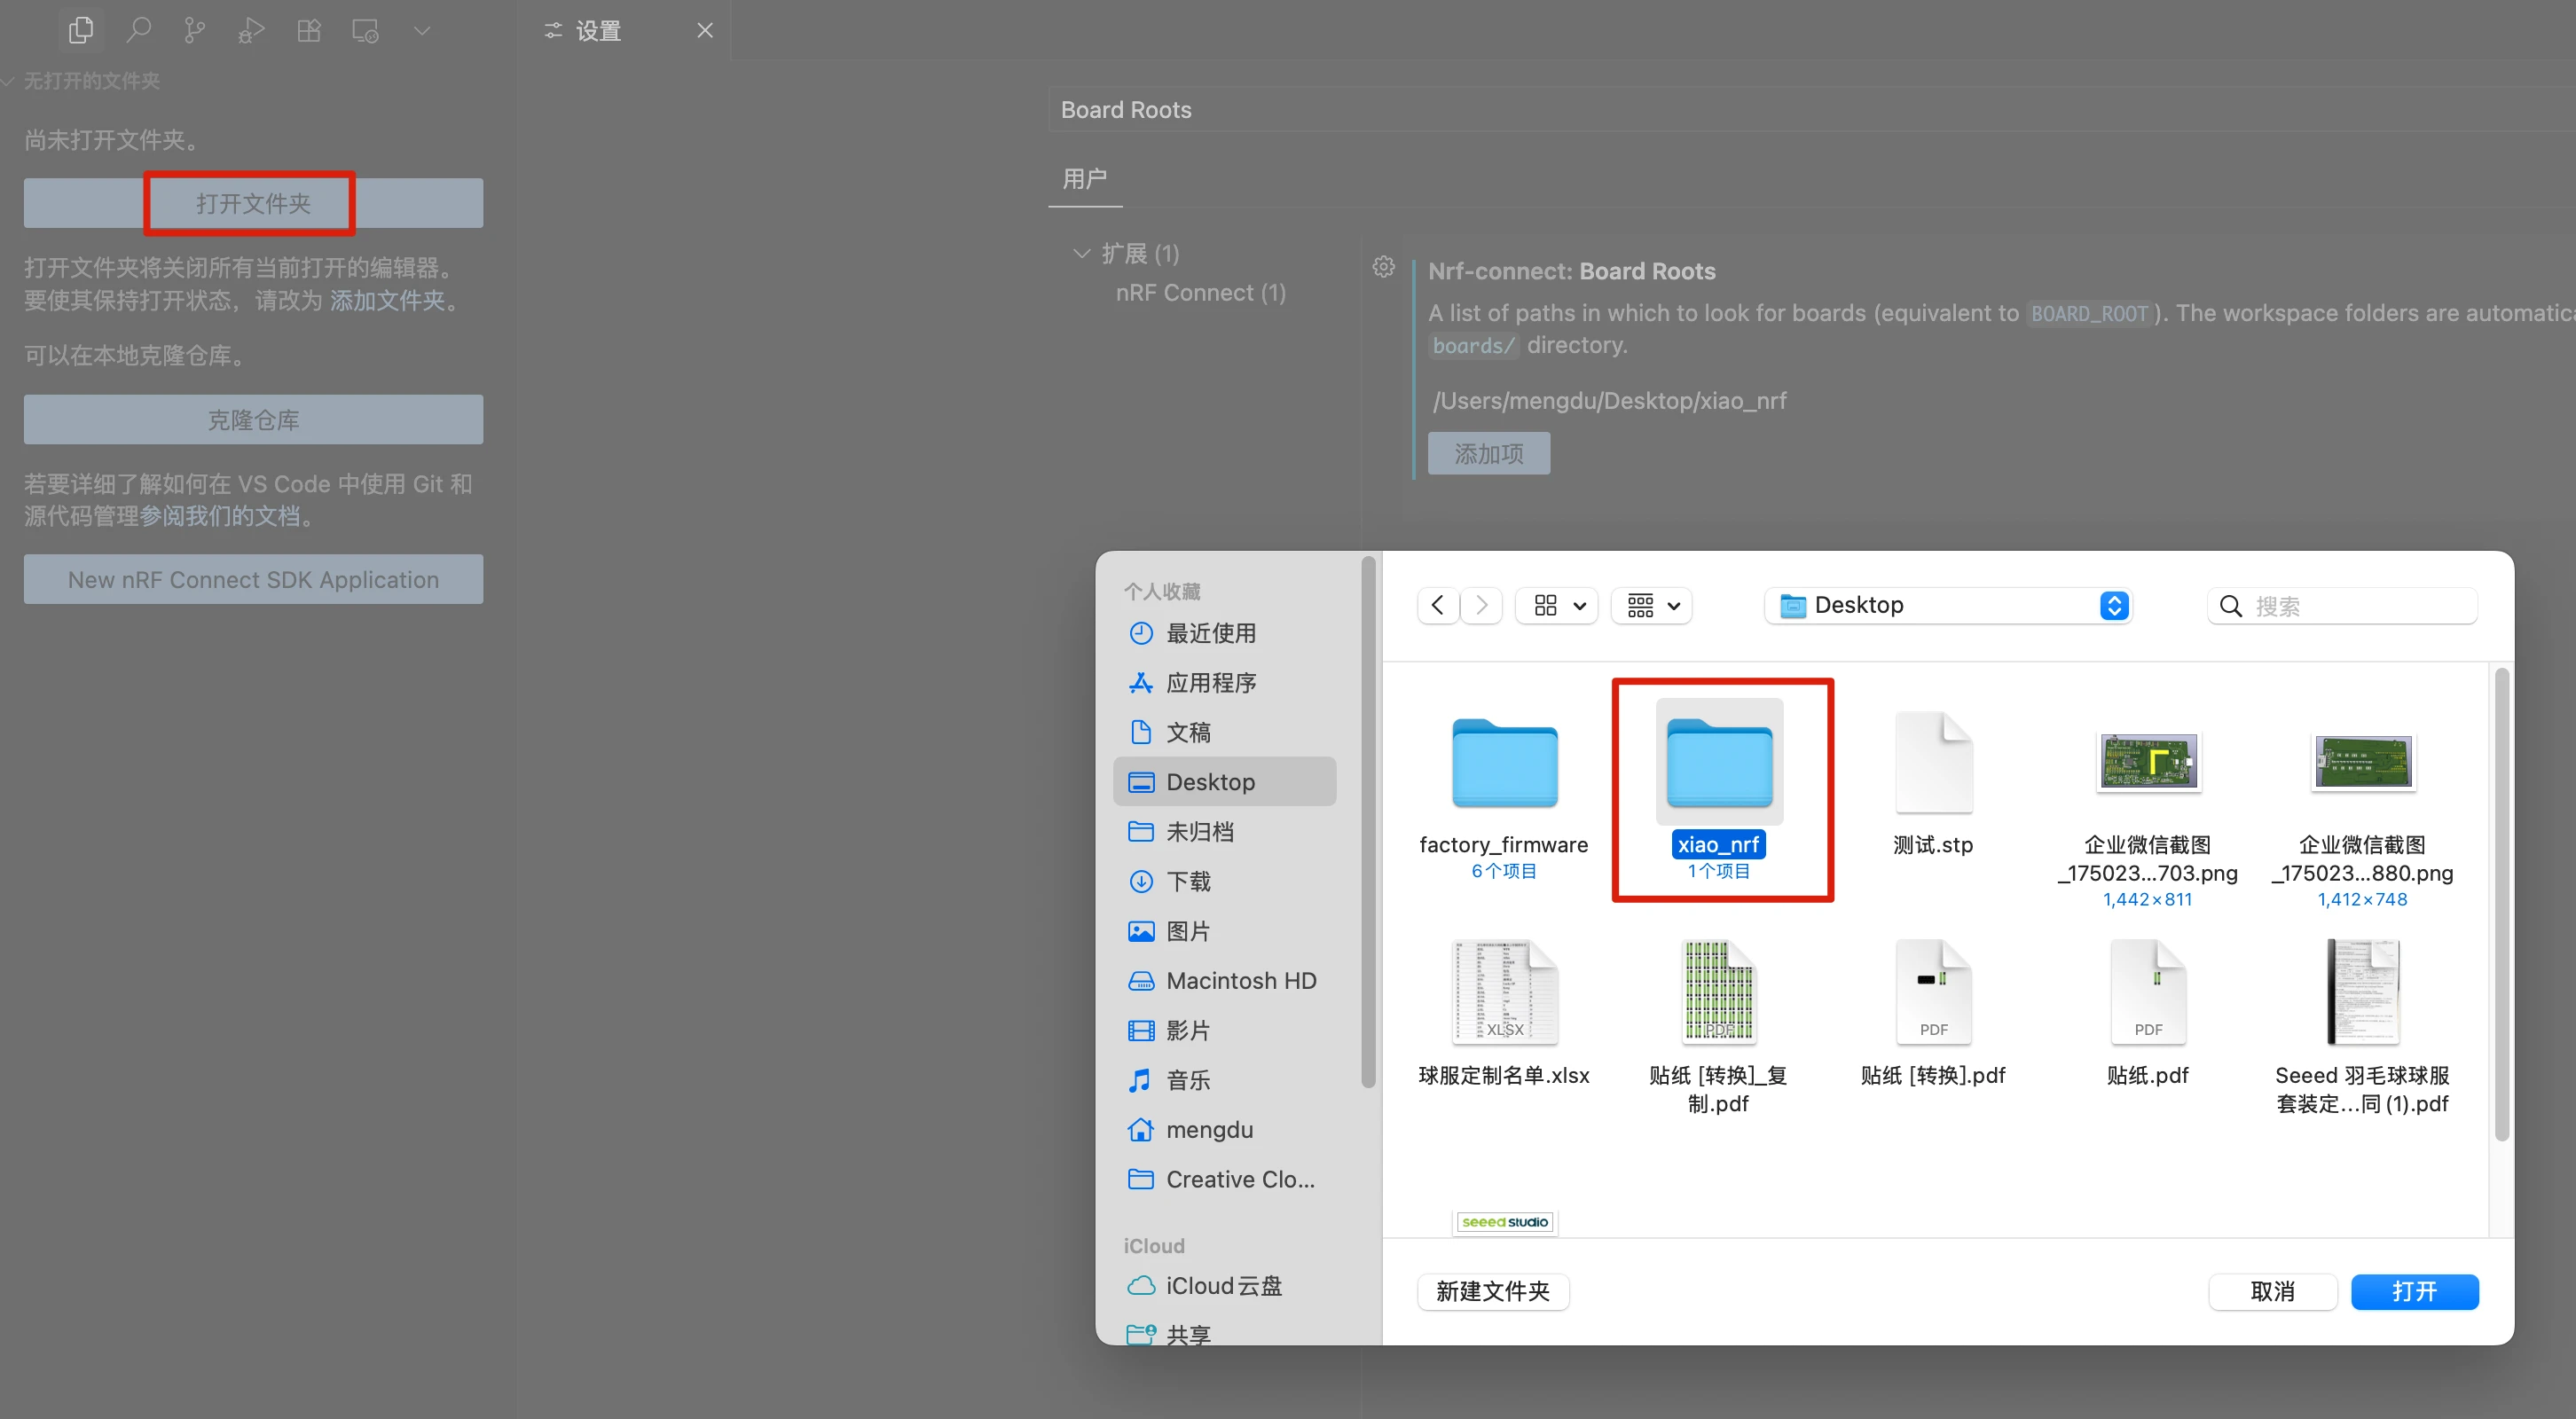The height and width of the screenshot is (1419, 2576).
Task: Collapse the 扩展 (1) tree group
Action: coord(1081,253)
